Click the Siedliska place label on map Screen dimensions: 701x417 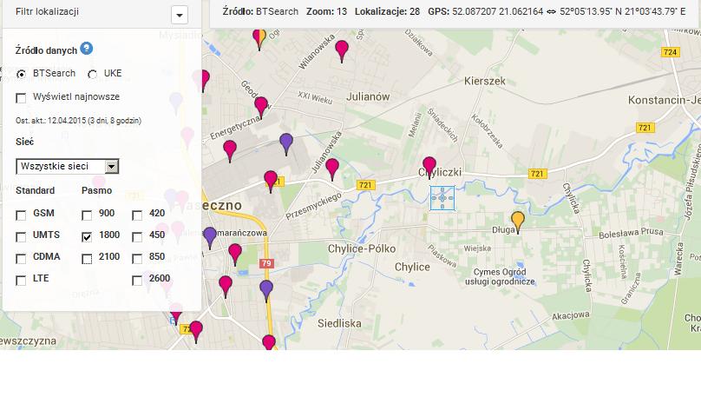tap(339, 323)
